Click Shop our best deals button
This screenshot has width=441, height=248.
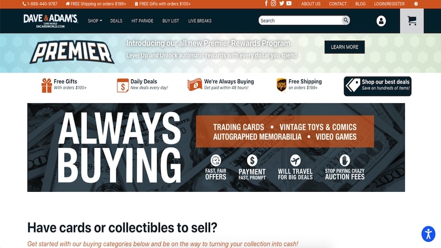(378, 86)
